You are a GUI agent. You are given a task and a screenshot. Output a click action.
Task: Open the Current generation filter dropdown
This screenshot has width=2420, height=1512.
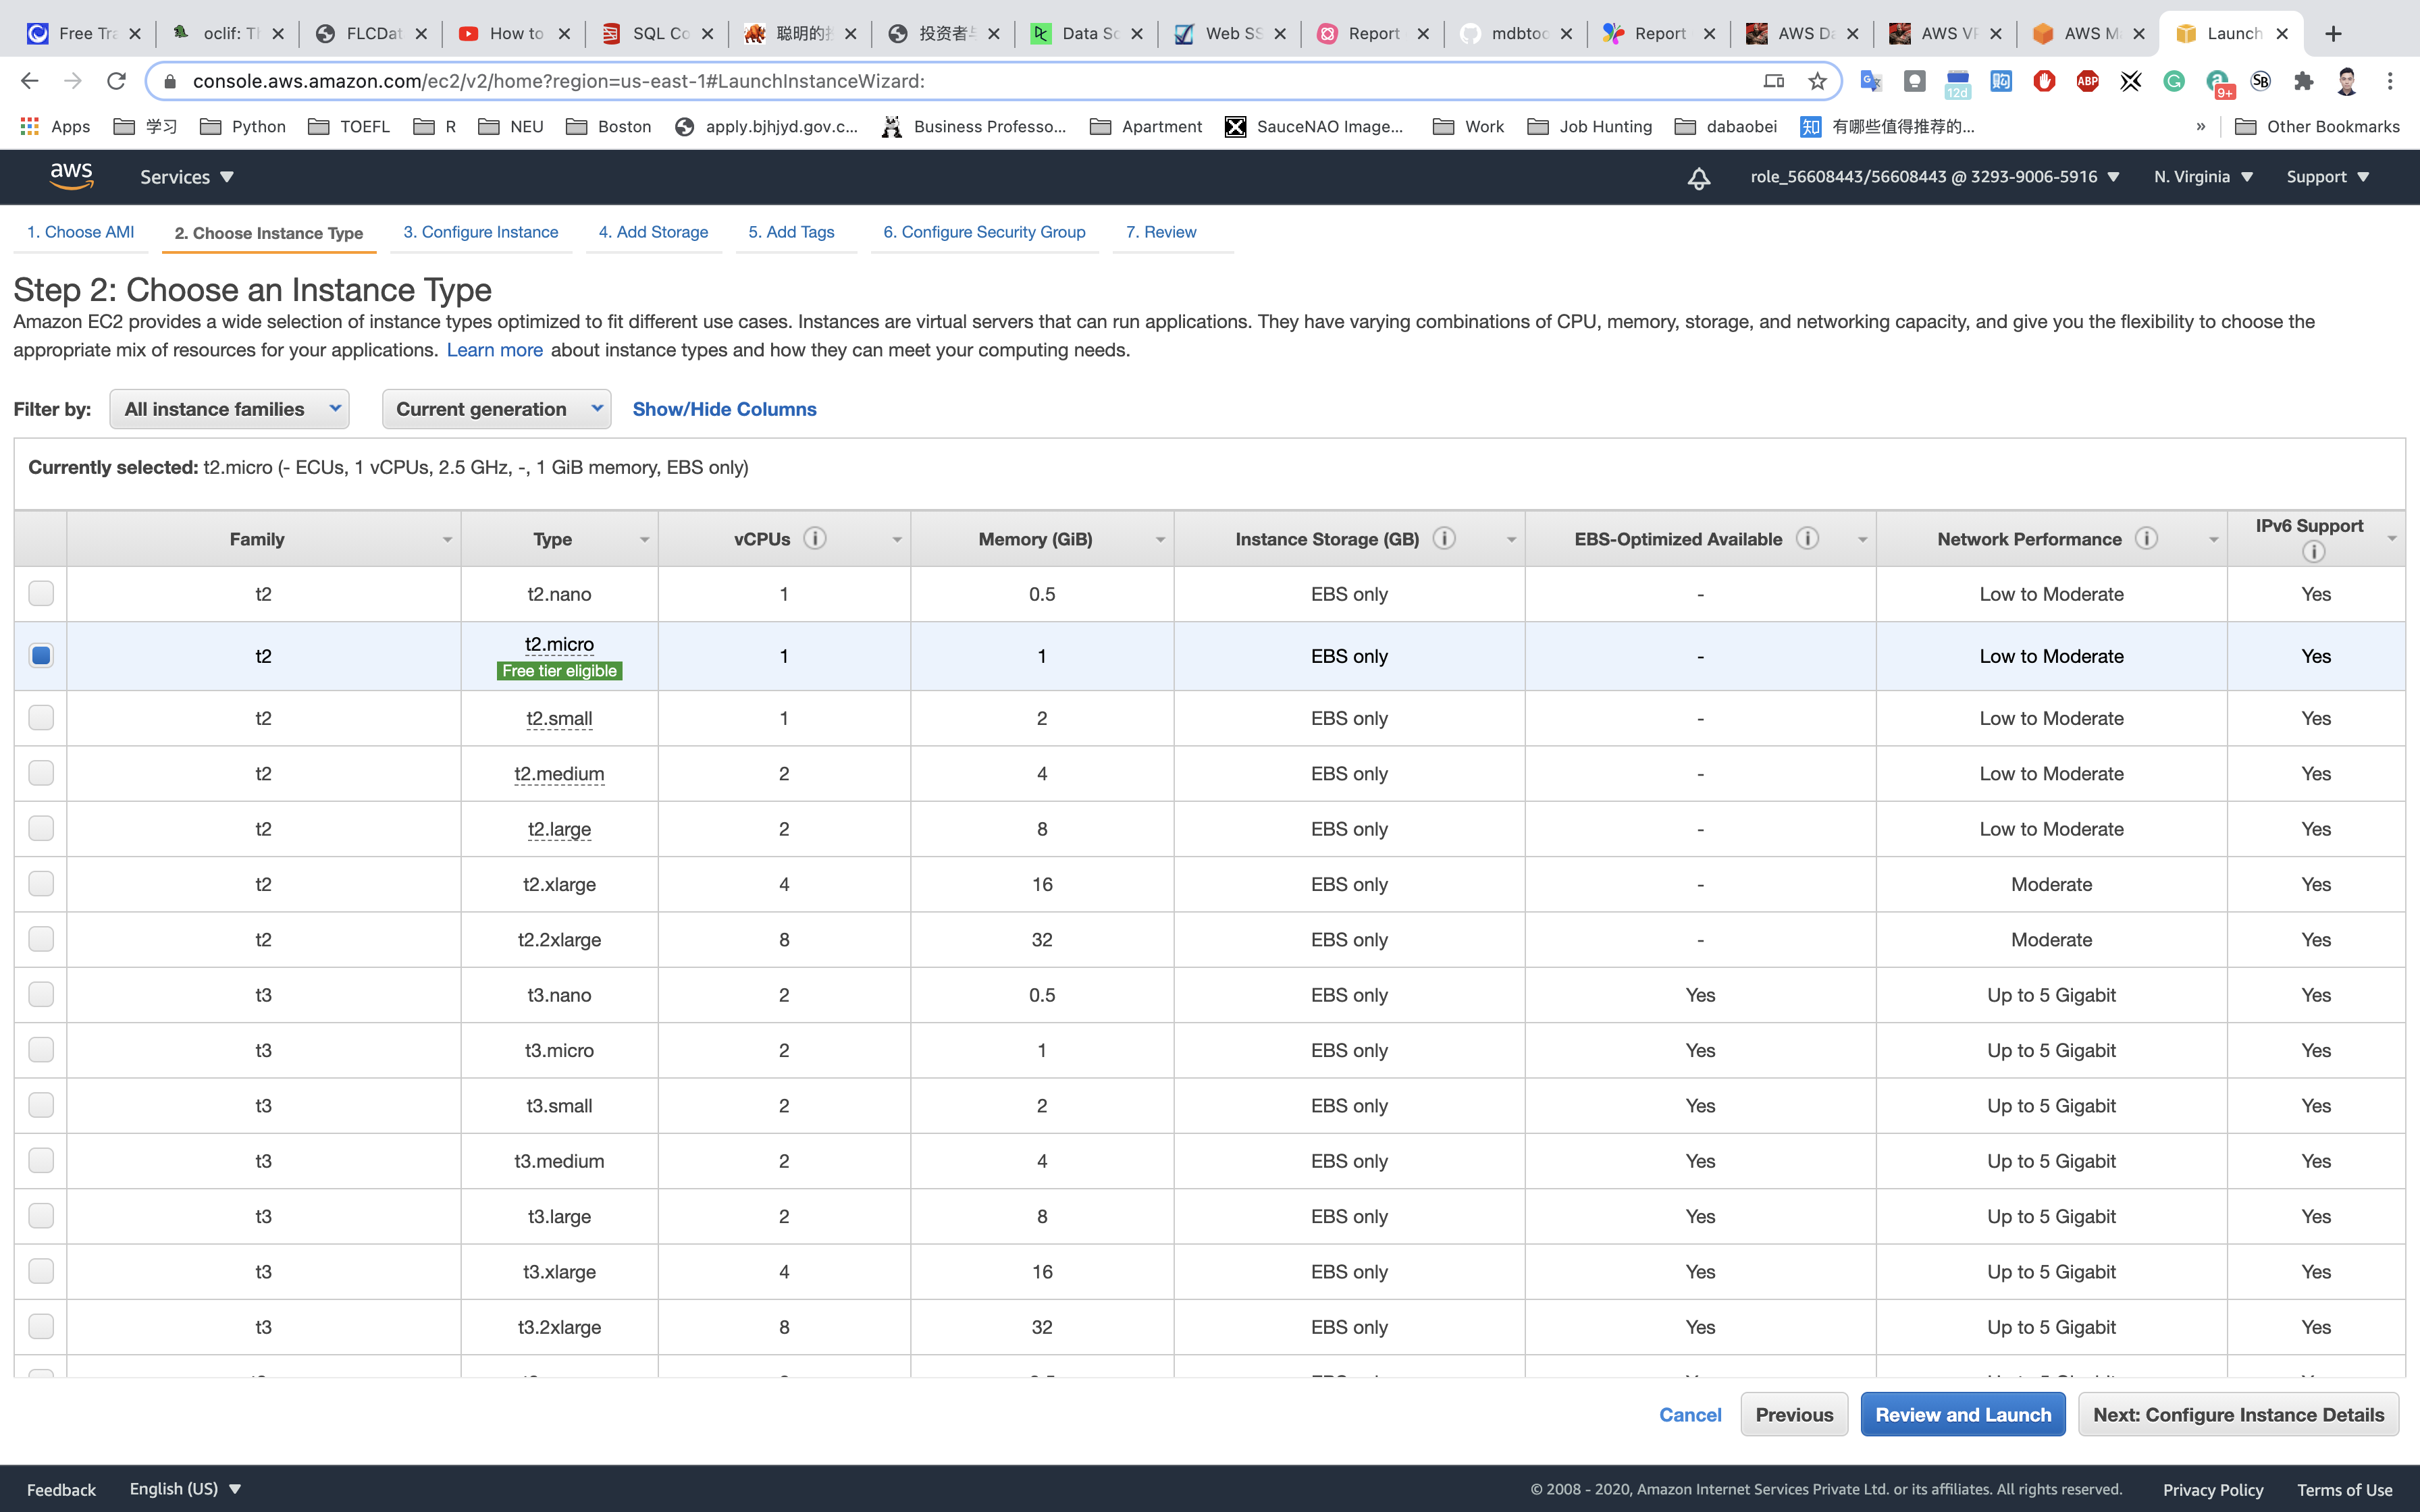pos(496,409)
